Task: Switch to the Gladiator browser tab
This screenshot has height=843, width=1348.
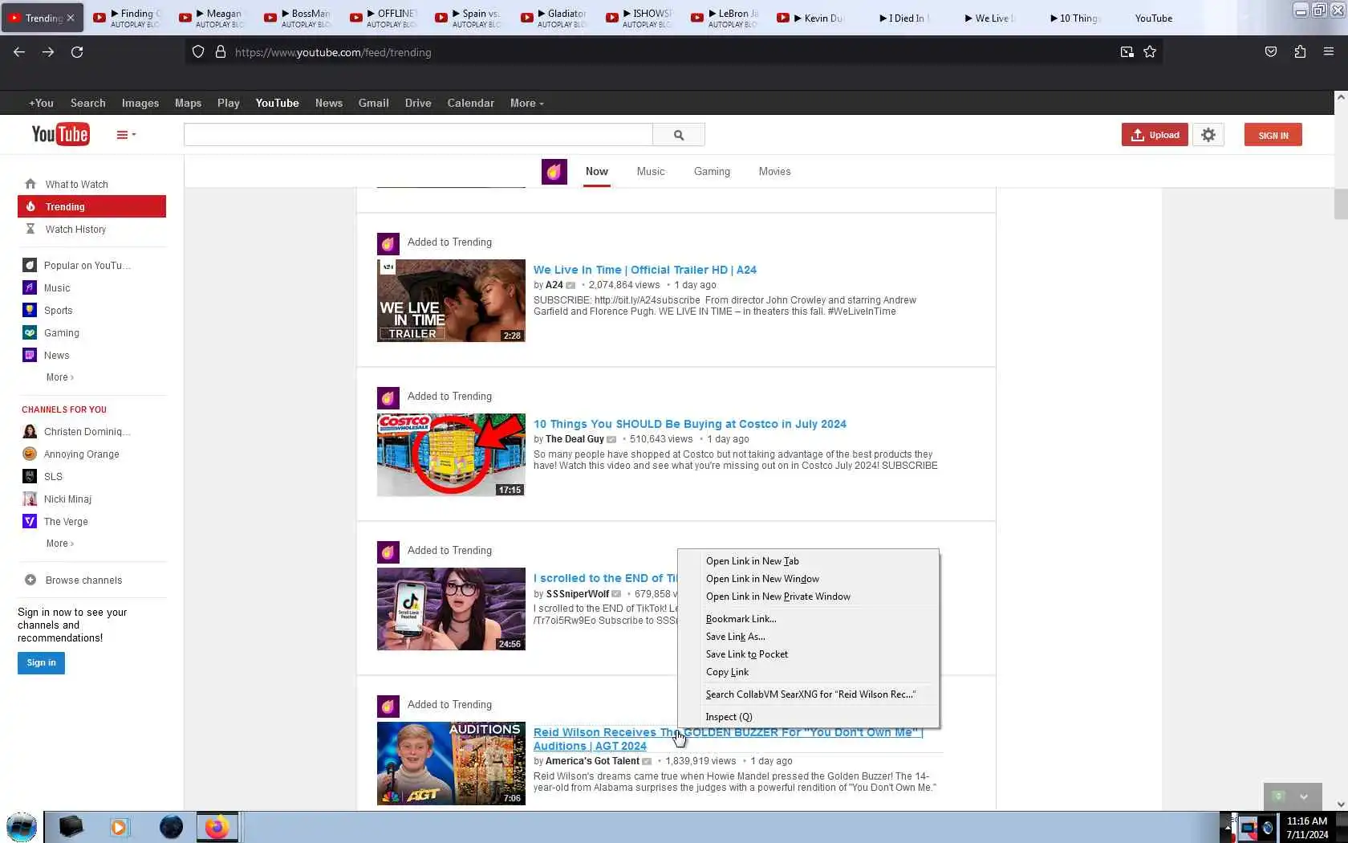Action: (x=555, y=18)
